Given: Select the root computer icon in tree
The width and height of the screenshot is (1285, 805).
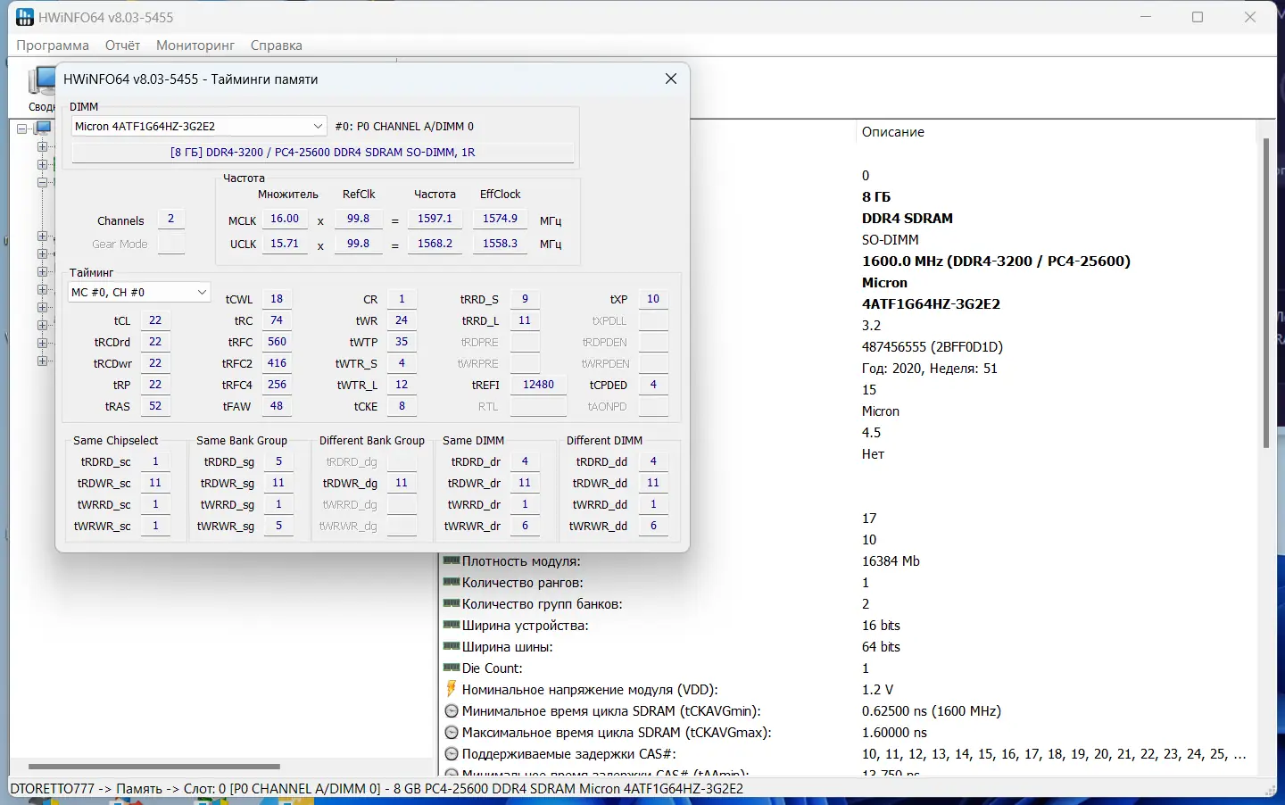Looking at the screenshot, I should (x=43, y=129).
